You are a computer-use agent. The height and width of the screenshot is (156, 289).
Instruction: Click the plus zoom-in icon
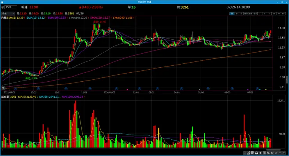(284, 153)
